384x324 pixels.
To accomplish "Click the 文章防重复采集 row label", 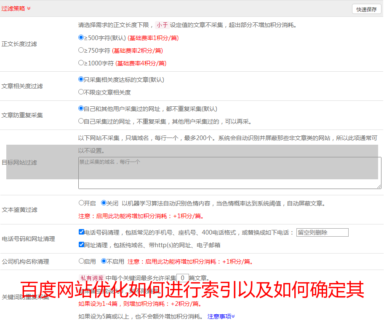I will pyautogui.click(x=22, y=115).
